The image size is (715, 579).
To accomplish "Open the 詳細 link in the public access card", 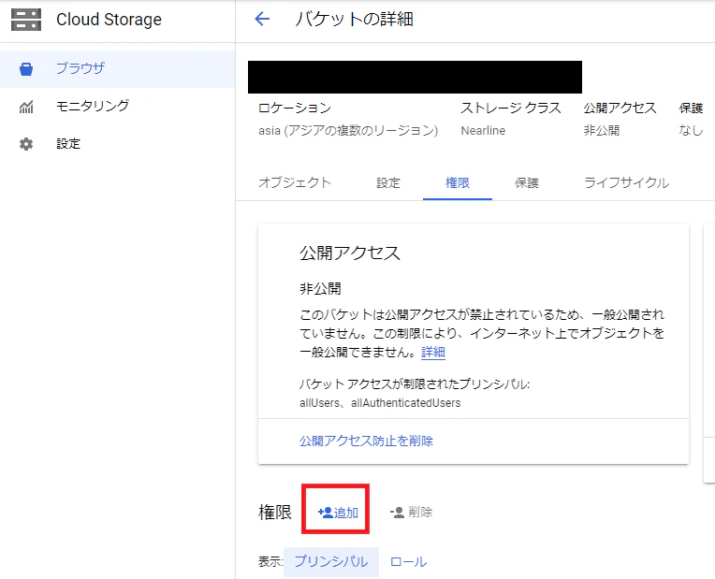I will (432, 352).
